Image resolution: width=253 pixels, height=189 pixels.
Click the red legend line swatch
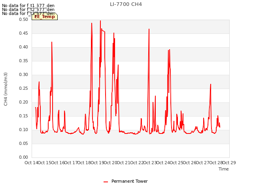tap(106, 182)
